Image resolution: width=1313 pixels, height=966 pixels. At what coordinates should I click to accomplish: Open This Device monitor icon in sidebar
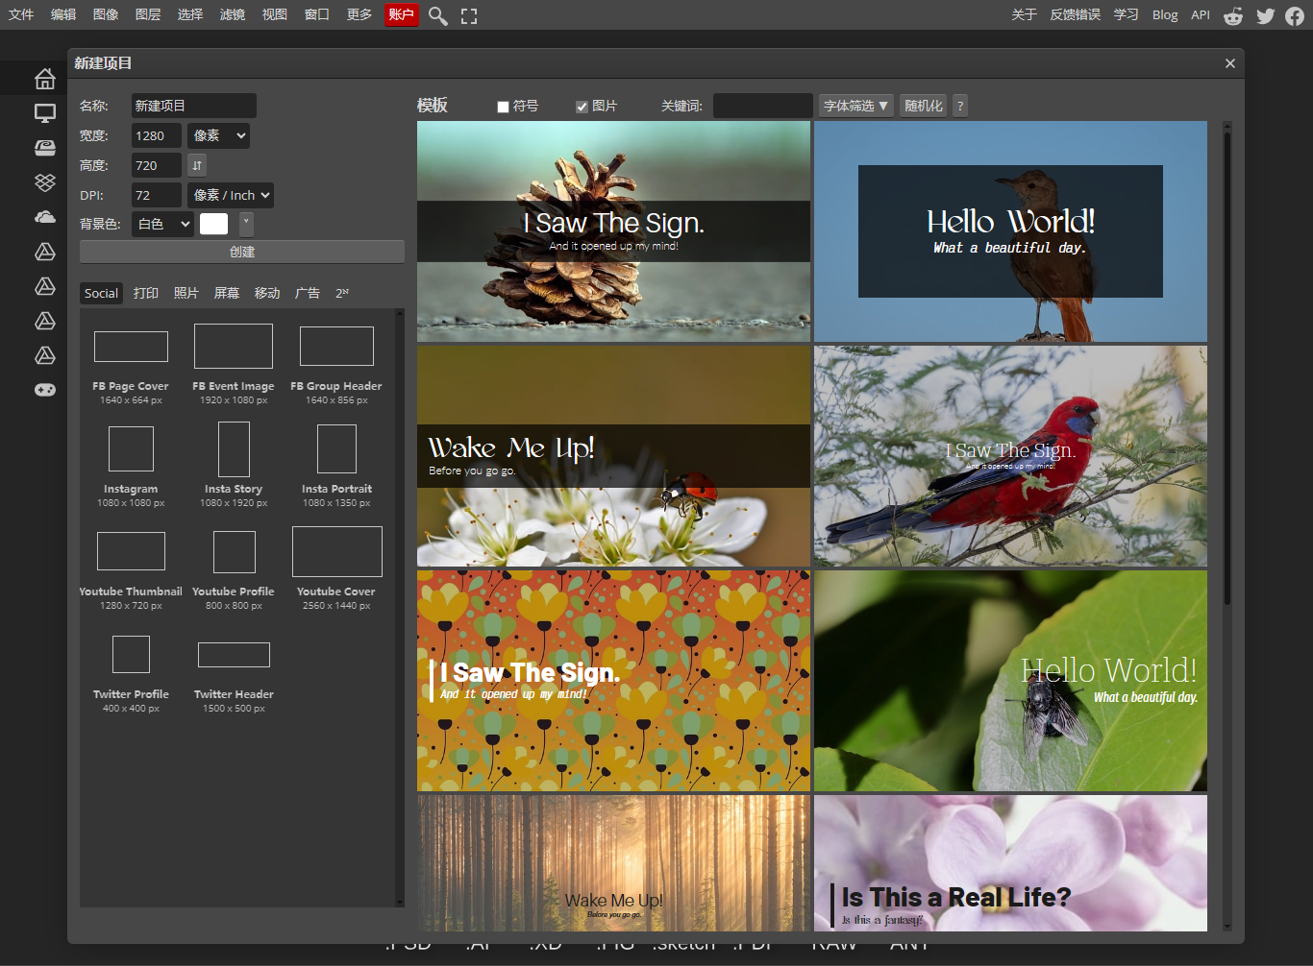(x=45, y=113)
